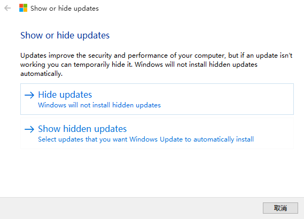Click the arrow icon beside Show hidden updates
Screen dimensions: 304x219
[29, 129]
